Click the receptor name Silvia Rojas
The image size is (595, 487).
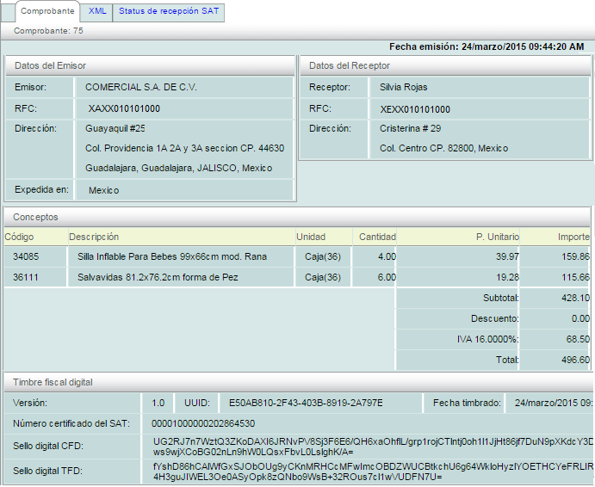404,87
